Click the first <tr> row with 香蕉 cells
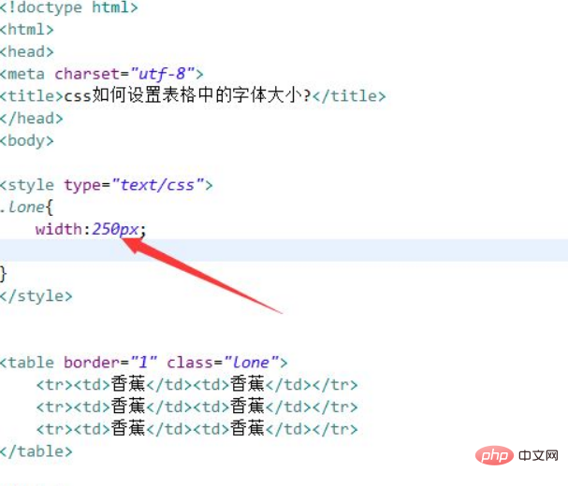 click(x=197, y=384)
